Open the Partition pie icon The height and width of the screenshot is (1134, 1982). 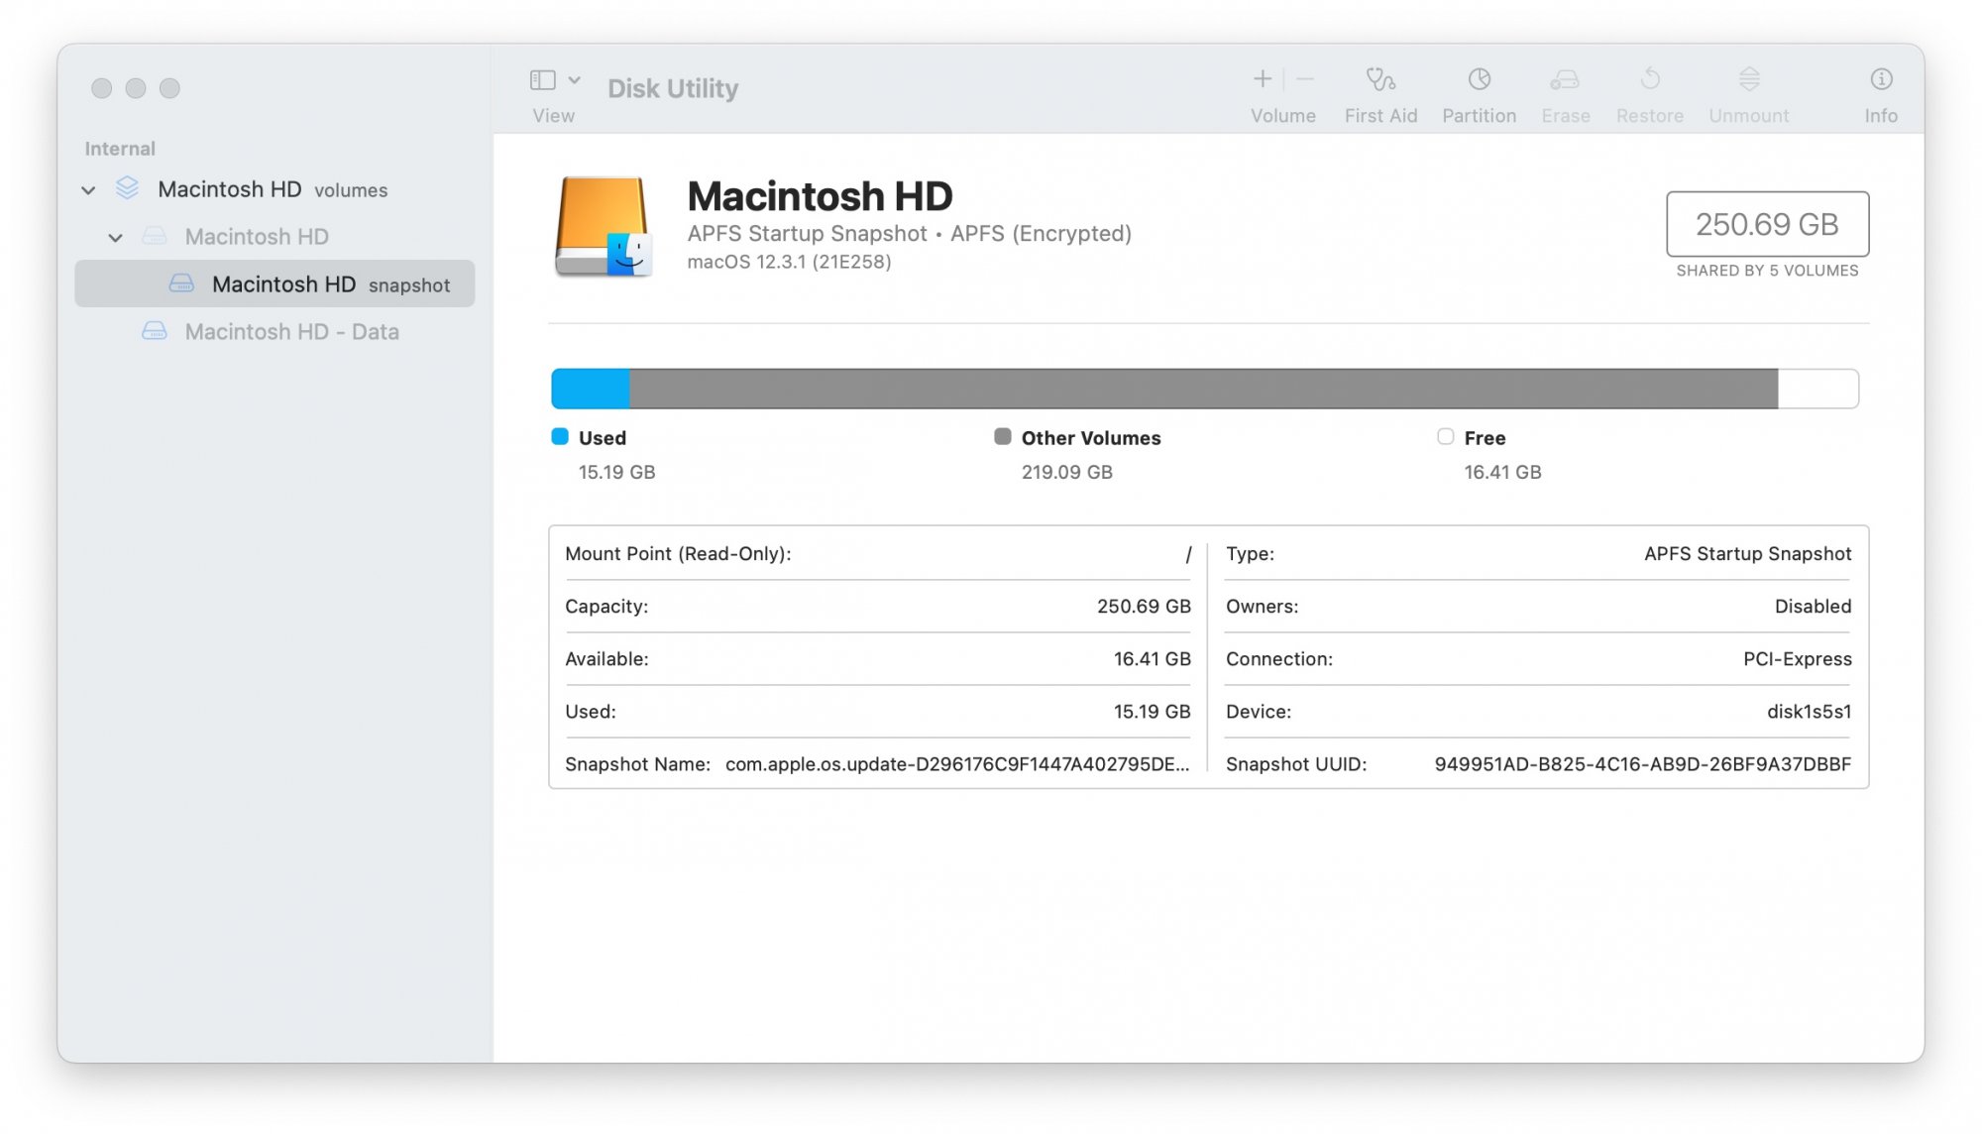pyautogui.click(x=1480, y=78)
